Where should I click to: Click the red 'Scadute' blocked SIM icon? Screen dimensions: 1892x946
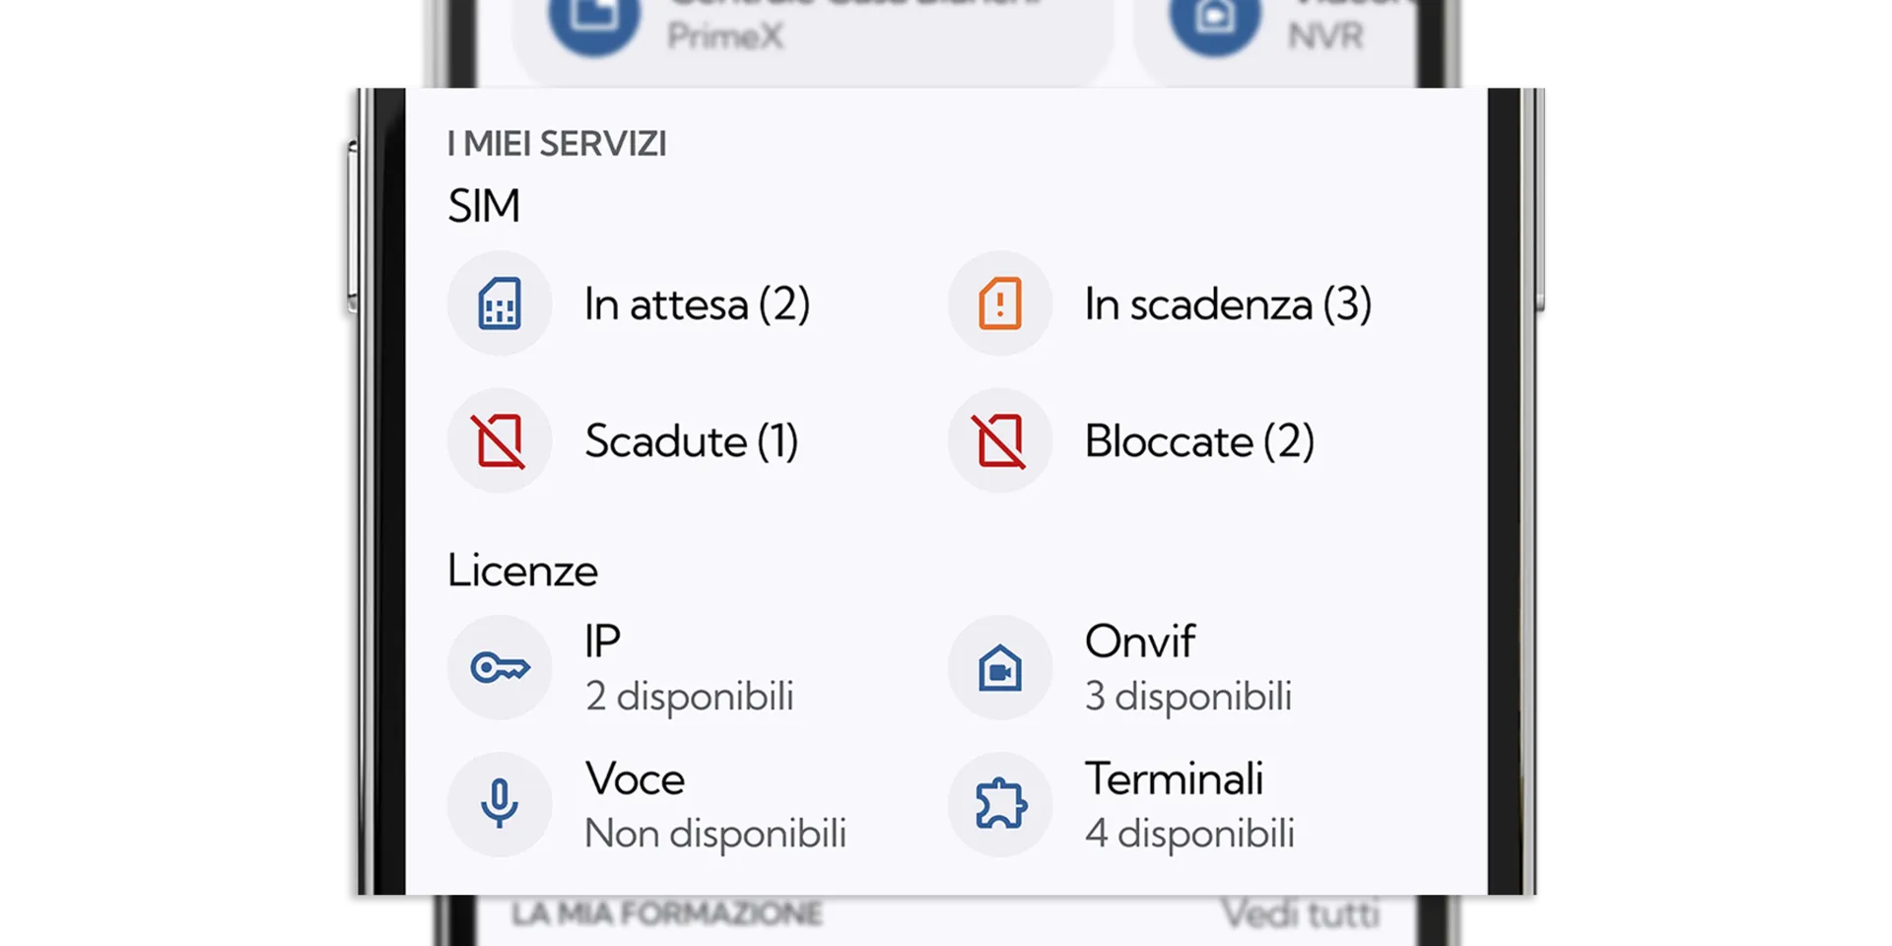click(x=500, y=440)
